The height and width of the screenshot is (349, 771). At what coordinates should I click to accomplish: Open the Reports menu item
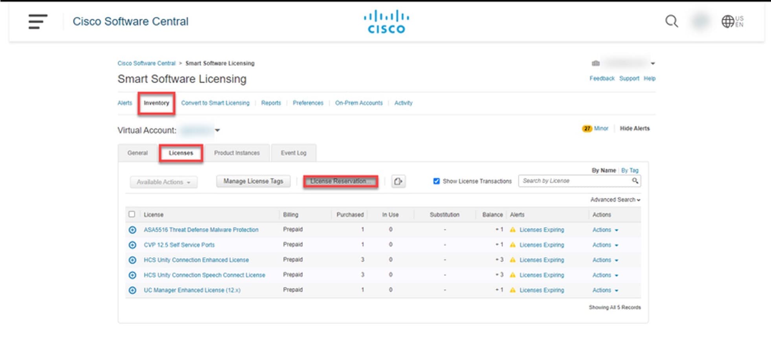pos(271,103)
